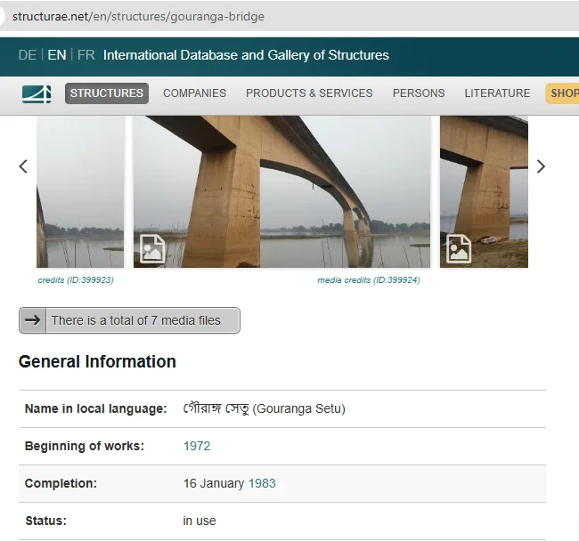Screen dimensions: 579x541
Task: Open the left partial bridge photo
Action: (80, 192)
